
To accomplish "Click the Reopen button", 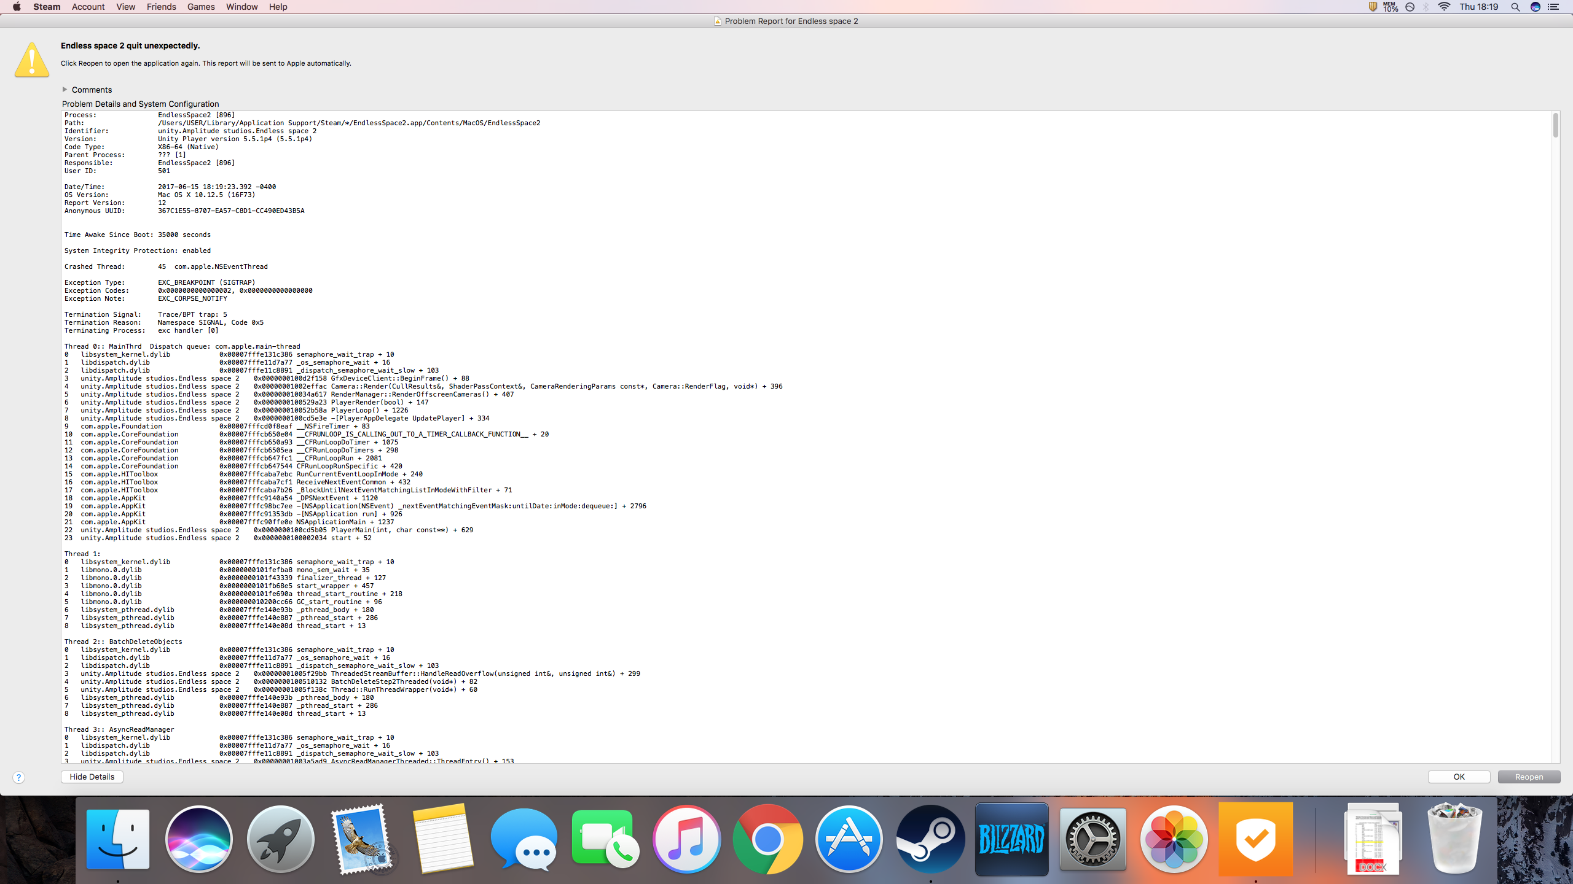I will pyautogui.click(x=1529, y=777).
